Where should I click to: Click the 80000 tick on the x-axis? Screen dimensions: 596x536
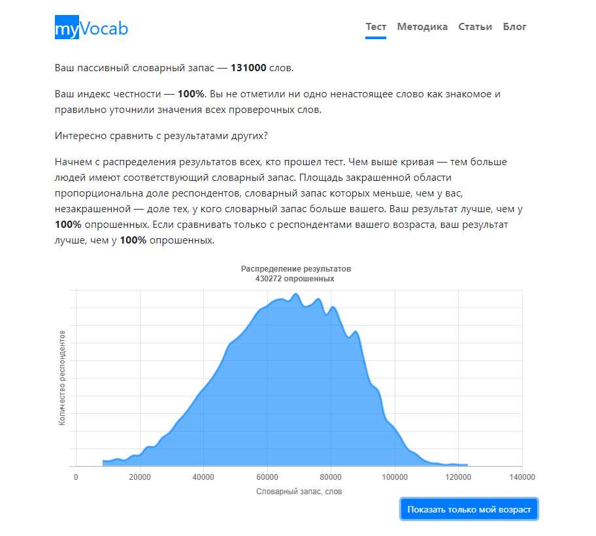(331, 477)
